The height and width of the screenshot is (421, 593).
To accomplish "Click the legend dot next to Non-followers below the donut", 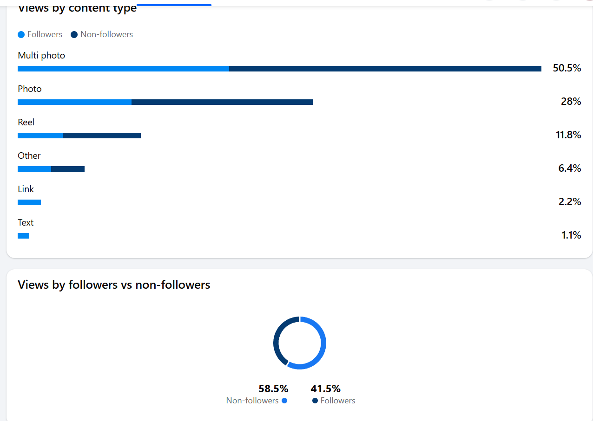I will point(284,401).
